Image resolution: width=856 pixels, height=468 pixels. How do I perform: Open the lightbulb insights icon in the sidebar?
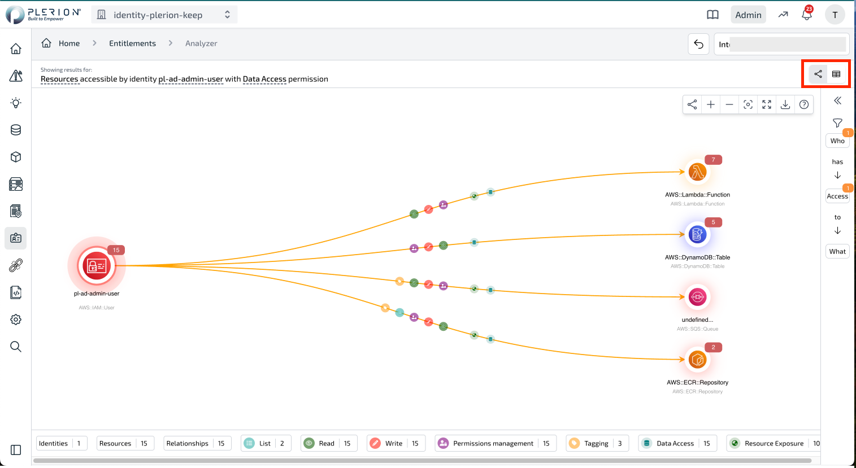[16, 103]
